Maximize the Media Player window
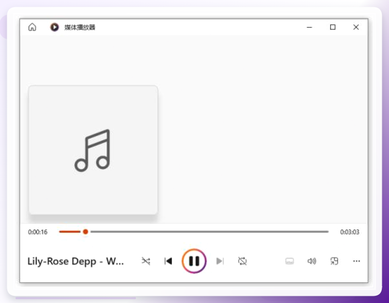Screen dimensions: 389x303 [x=333, y=27]
